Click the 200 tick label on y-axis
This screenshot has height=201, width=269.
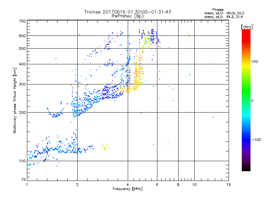tap(22, 113)
